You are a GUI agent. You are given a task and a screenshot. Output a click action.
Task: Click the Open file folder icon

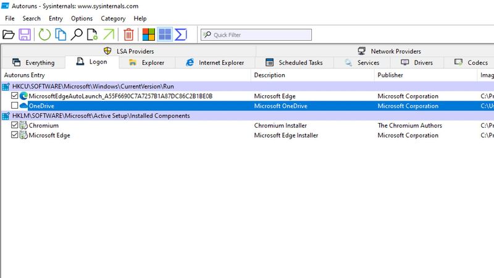[9, 35]
